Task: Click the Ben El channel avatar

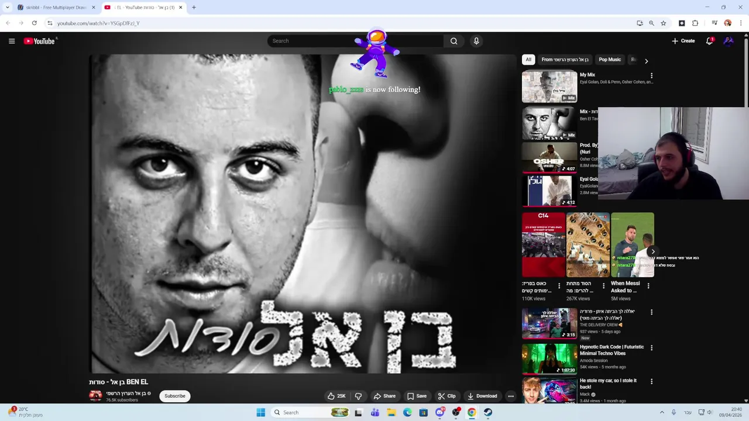Action: click(95, 396)
